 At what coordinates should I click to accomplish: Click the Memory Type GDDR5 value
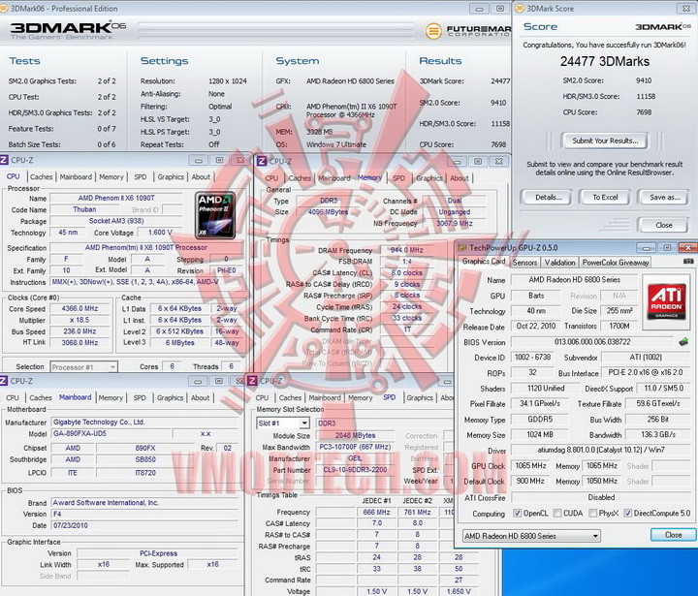[540, 420]
